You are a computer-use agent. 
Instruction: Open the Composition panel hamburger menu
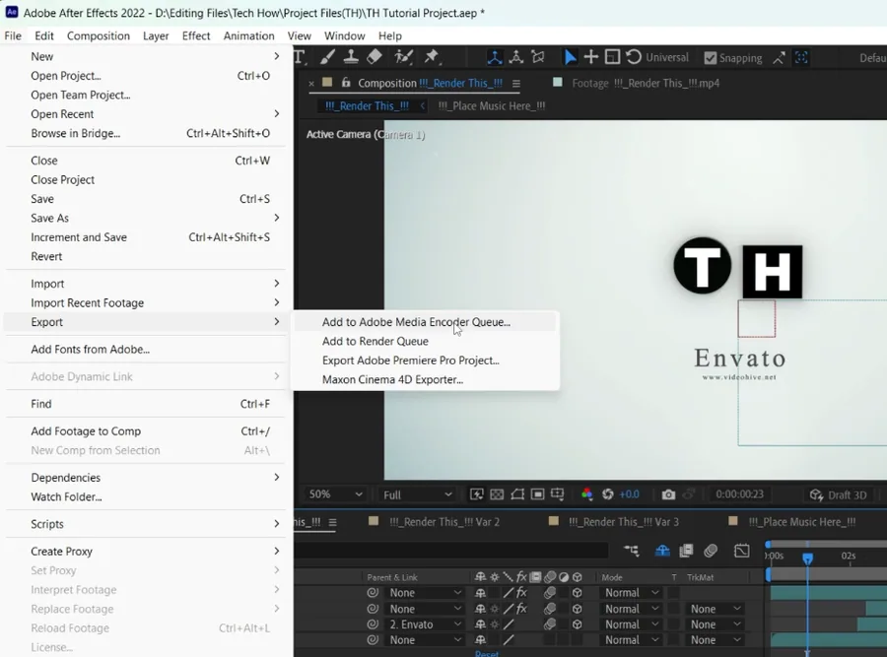pyautogui.click(x=515, y=83)
